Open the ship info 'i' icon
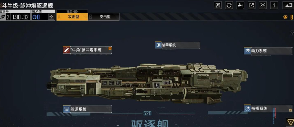 (274, 5)
